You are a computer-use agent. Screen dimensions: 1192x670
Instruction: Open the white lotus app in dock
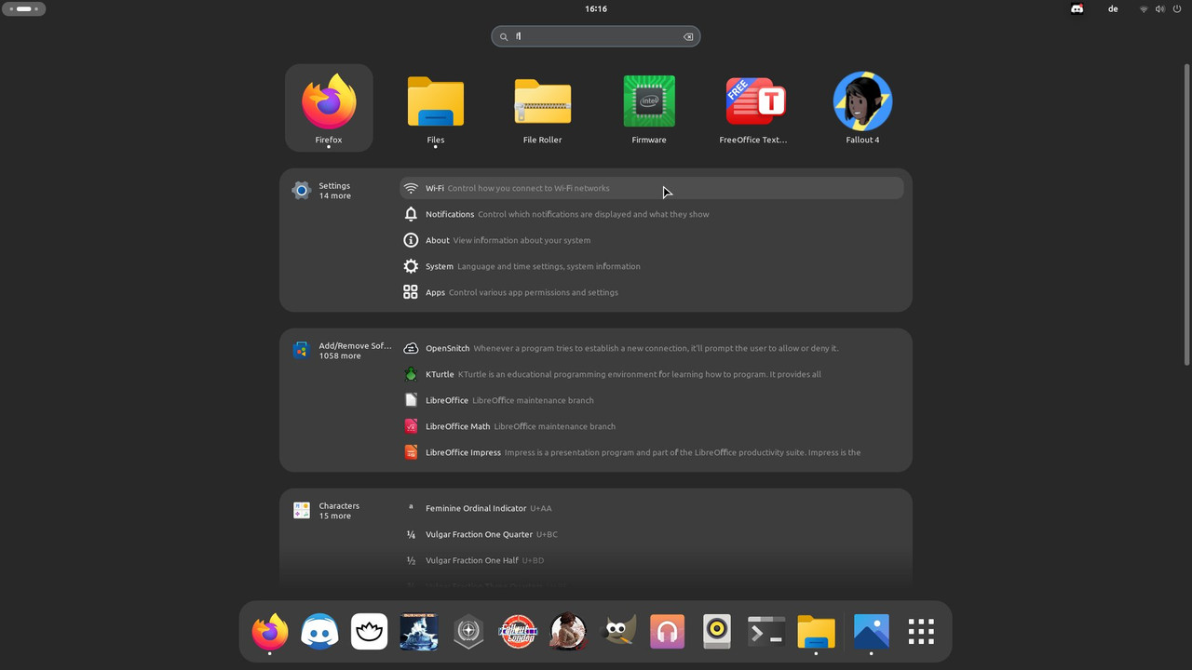click(x=370, y=632)
